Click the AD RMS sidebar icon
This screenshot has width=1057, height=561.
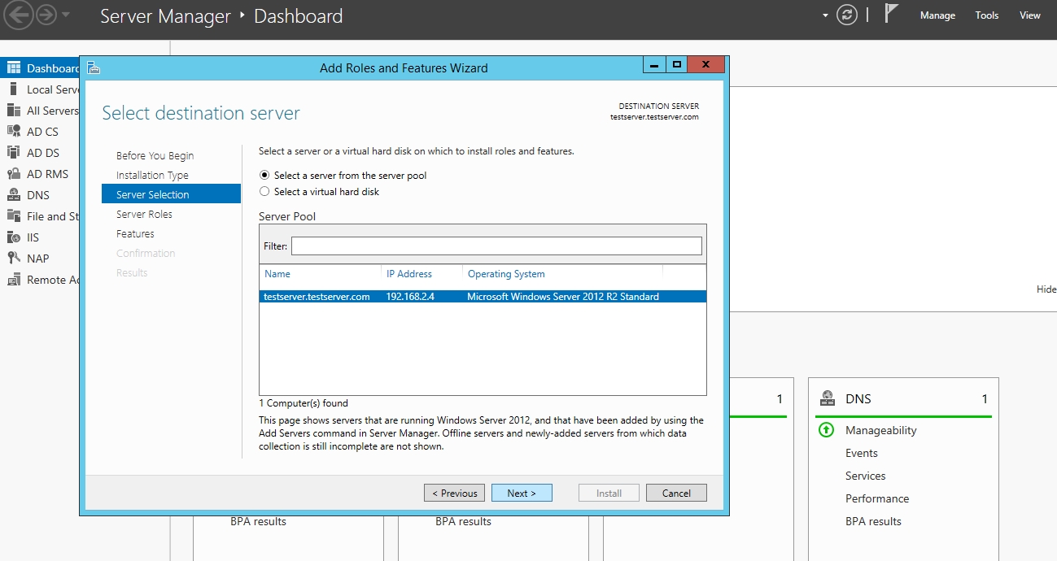14,174
